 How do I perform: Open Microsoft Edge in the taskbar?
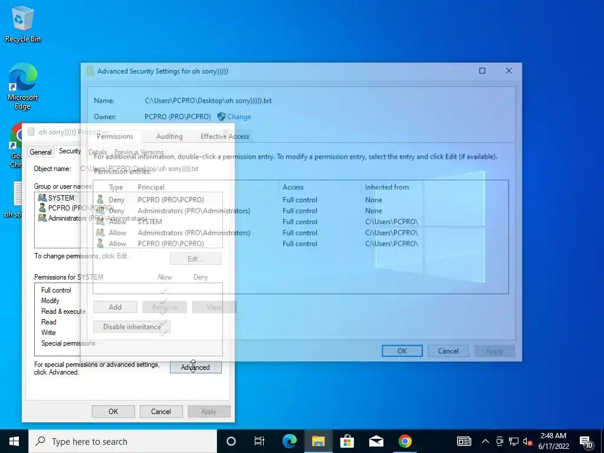[x=289, y=441]
